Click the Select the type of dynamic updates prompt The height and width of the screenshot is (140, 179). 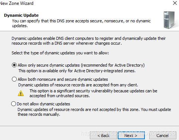60,53
